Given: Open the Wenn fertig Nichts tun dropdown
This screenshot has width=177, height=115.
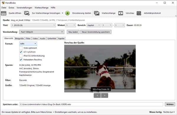Looking at the screenshot, I should pyautogui.click(x=169, y=112).
